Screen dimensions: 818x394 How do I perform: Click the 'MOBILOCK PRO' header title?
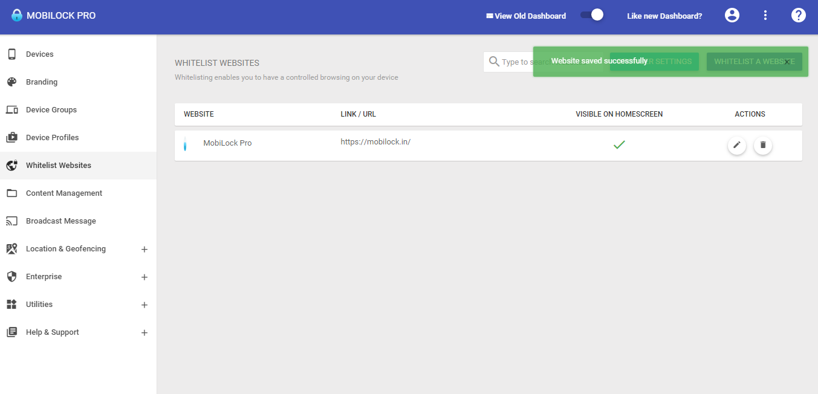pyautogui.click(x=61, y=16)
